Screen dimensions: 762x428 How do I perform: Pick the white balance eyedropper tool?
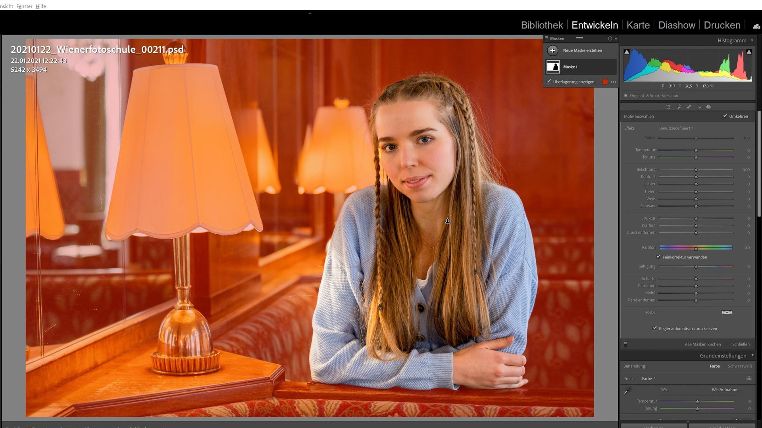point(627,390)
